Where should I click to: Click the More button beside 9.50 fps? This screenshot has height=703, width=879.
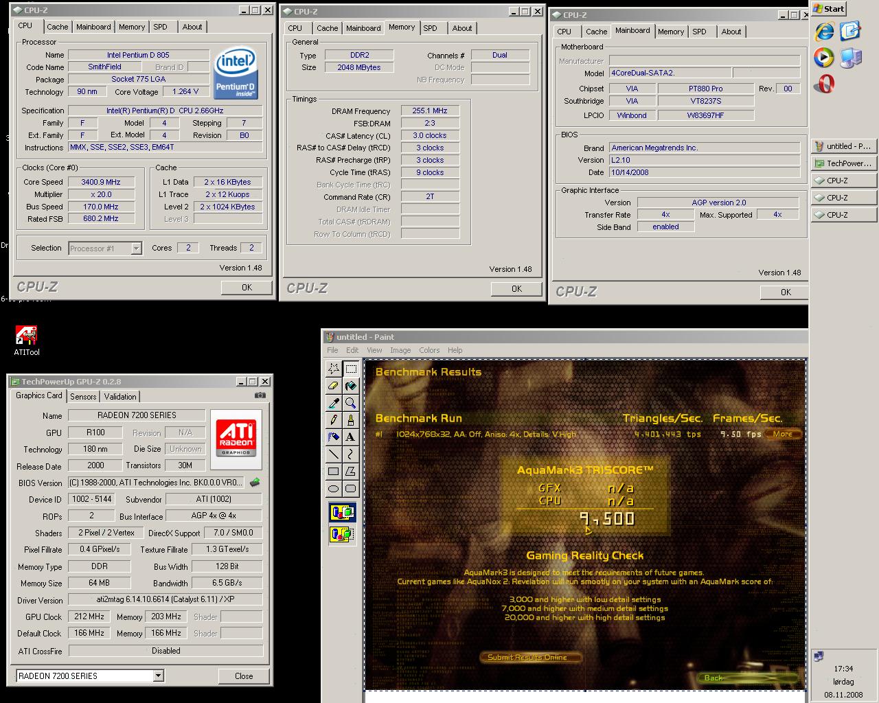tap(783, 434)
